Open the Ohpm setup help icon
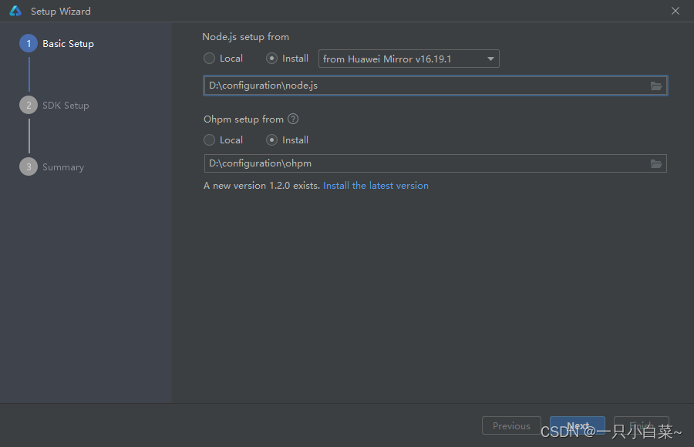This screenshot has width=694, height=447. pyautogui.click(x=293, y=119)
